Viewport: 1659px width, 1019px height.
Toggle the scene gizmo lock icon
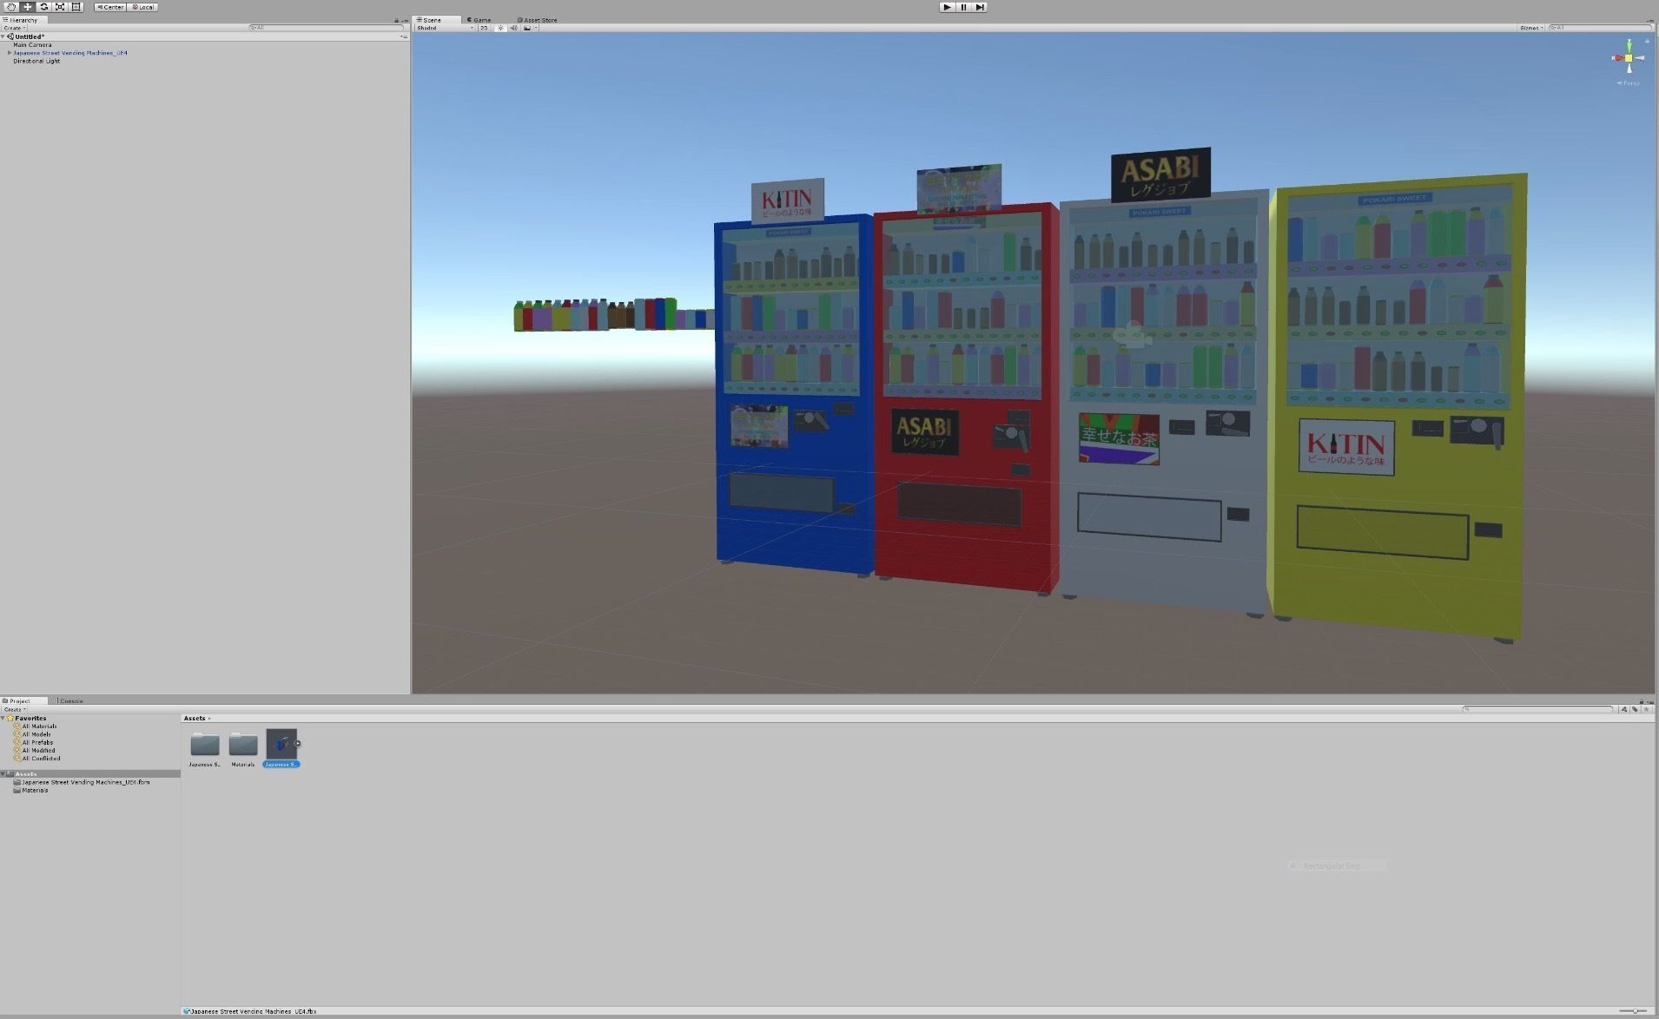click(1647, 40)
